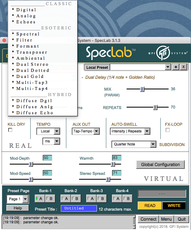The height and width of the screenshot is (230, 191).
Task: Open the Preset Page dropdown
Action: 18,199
